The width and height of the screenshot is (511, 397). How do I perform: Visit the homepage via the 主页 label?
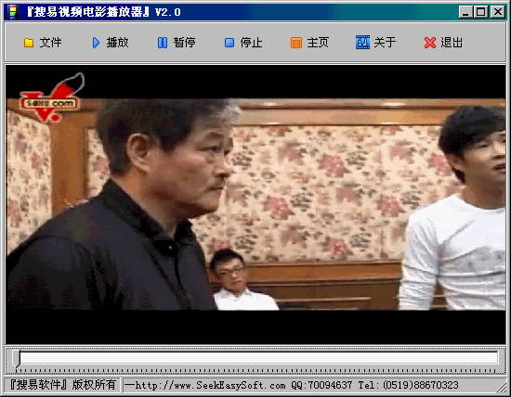tap(318, 43)
